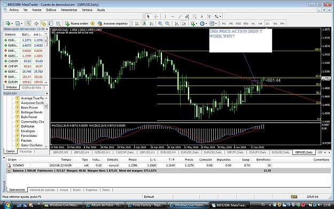Screen dimensions: 334x209
Task: Open Forex Factory window from taskbar
Action: (x=146, y=205)
